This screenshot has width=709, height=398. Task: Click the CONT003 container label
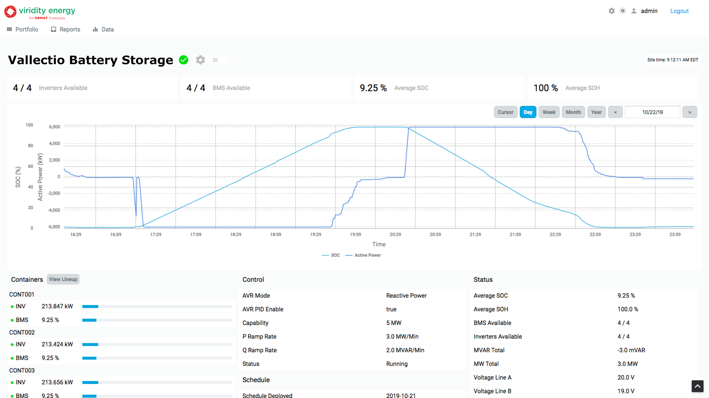(22, 370)
